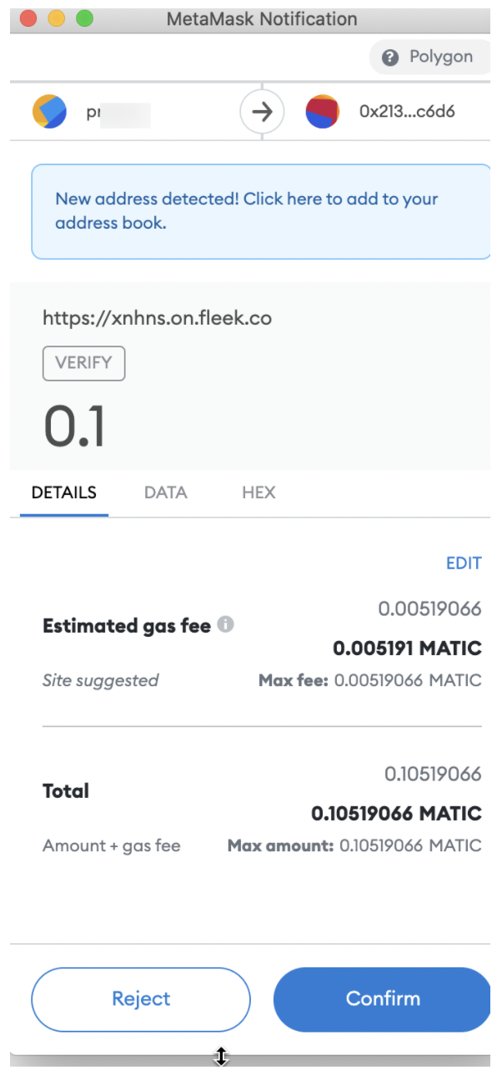Click the arrow icon between the accounts
The width and height of the screenshot is (502, 1075).
pos(262,112)
